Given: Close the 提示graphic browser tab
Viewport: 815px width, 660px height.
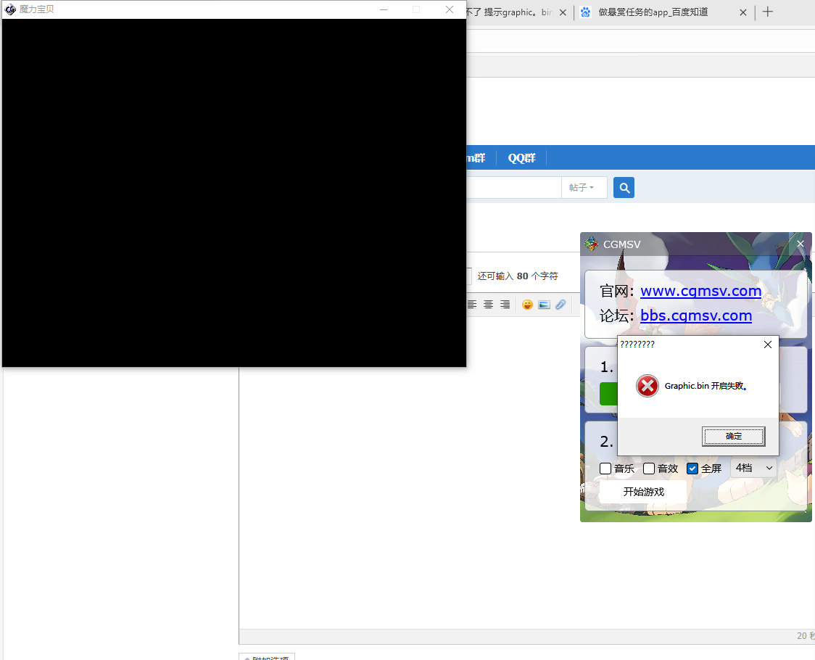Looking at the screenshot, I should coord(563,12).
